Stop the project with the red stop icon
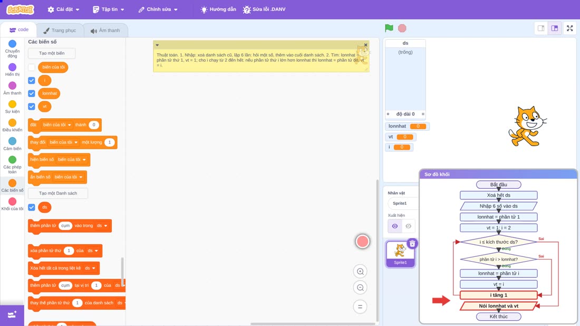580x326 pixels. point(402,28)
